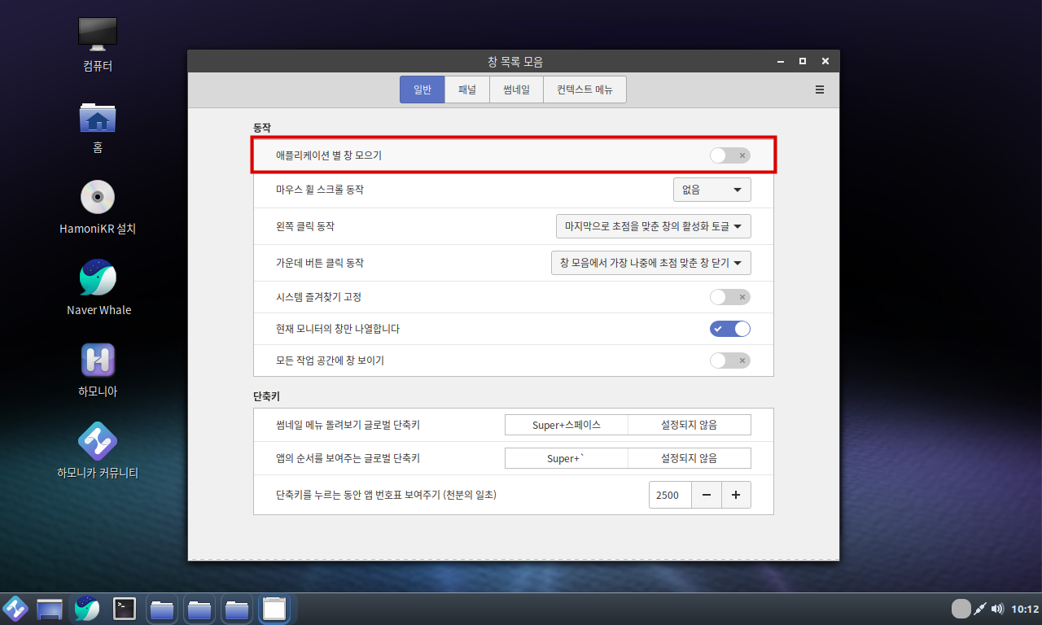Image resolution: width=1042 pixels, height=625 pixels.
Task: Click the network tray icon
Action: coord(981,609)
